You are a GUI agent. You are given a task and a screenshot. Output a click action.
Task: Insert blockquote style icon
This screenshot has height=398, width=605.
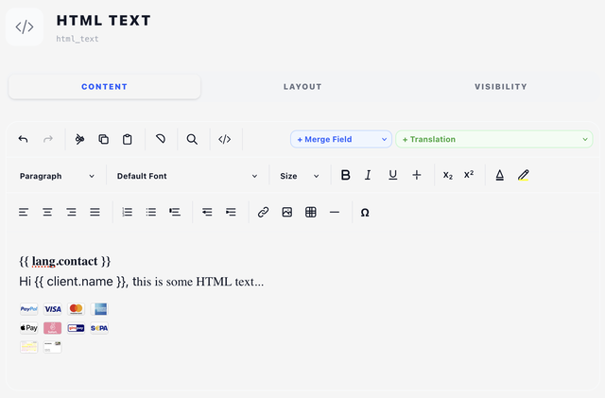coord(175,212)
